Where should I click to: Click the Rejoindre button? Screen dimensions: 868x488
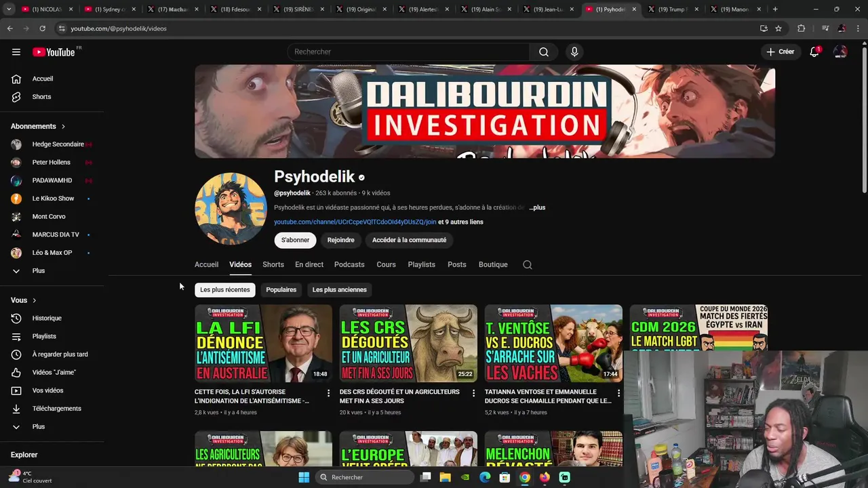tap(341, 240)
